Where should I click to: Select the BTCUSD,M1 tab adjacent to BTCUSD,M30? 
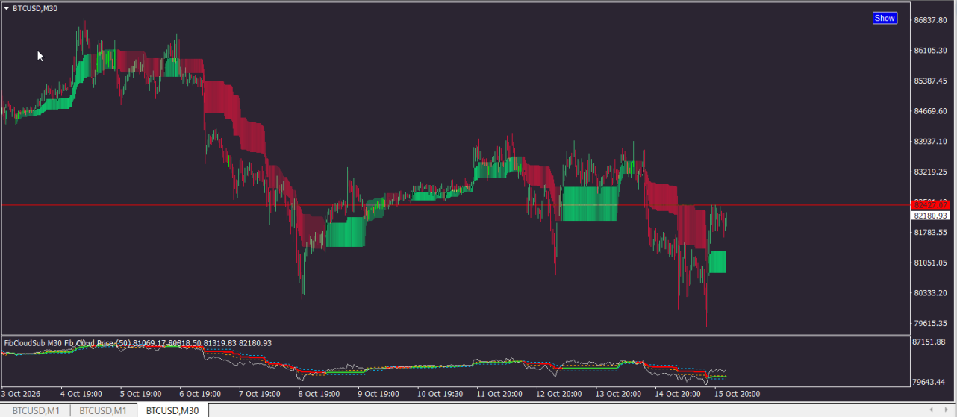103,410
